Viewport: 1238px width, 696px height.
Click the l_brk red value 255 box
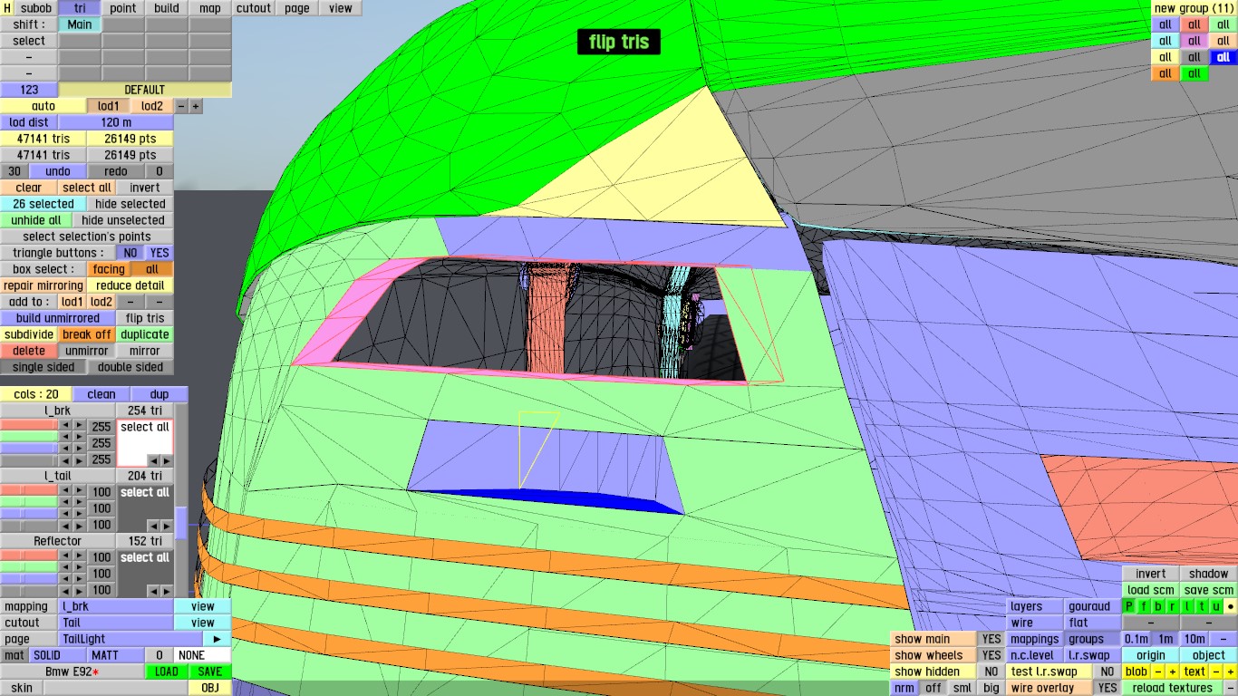[102, 427]
